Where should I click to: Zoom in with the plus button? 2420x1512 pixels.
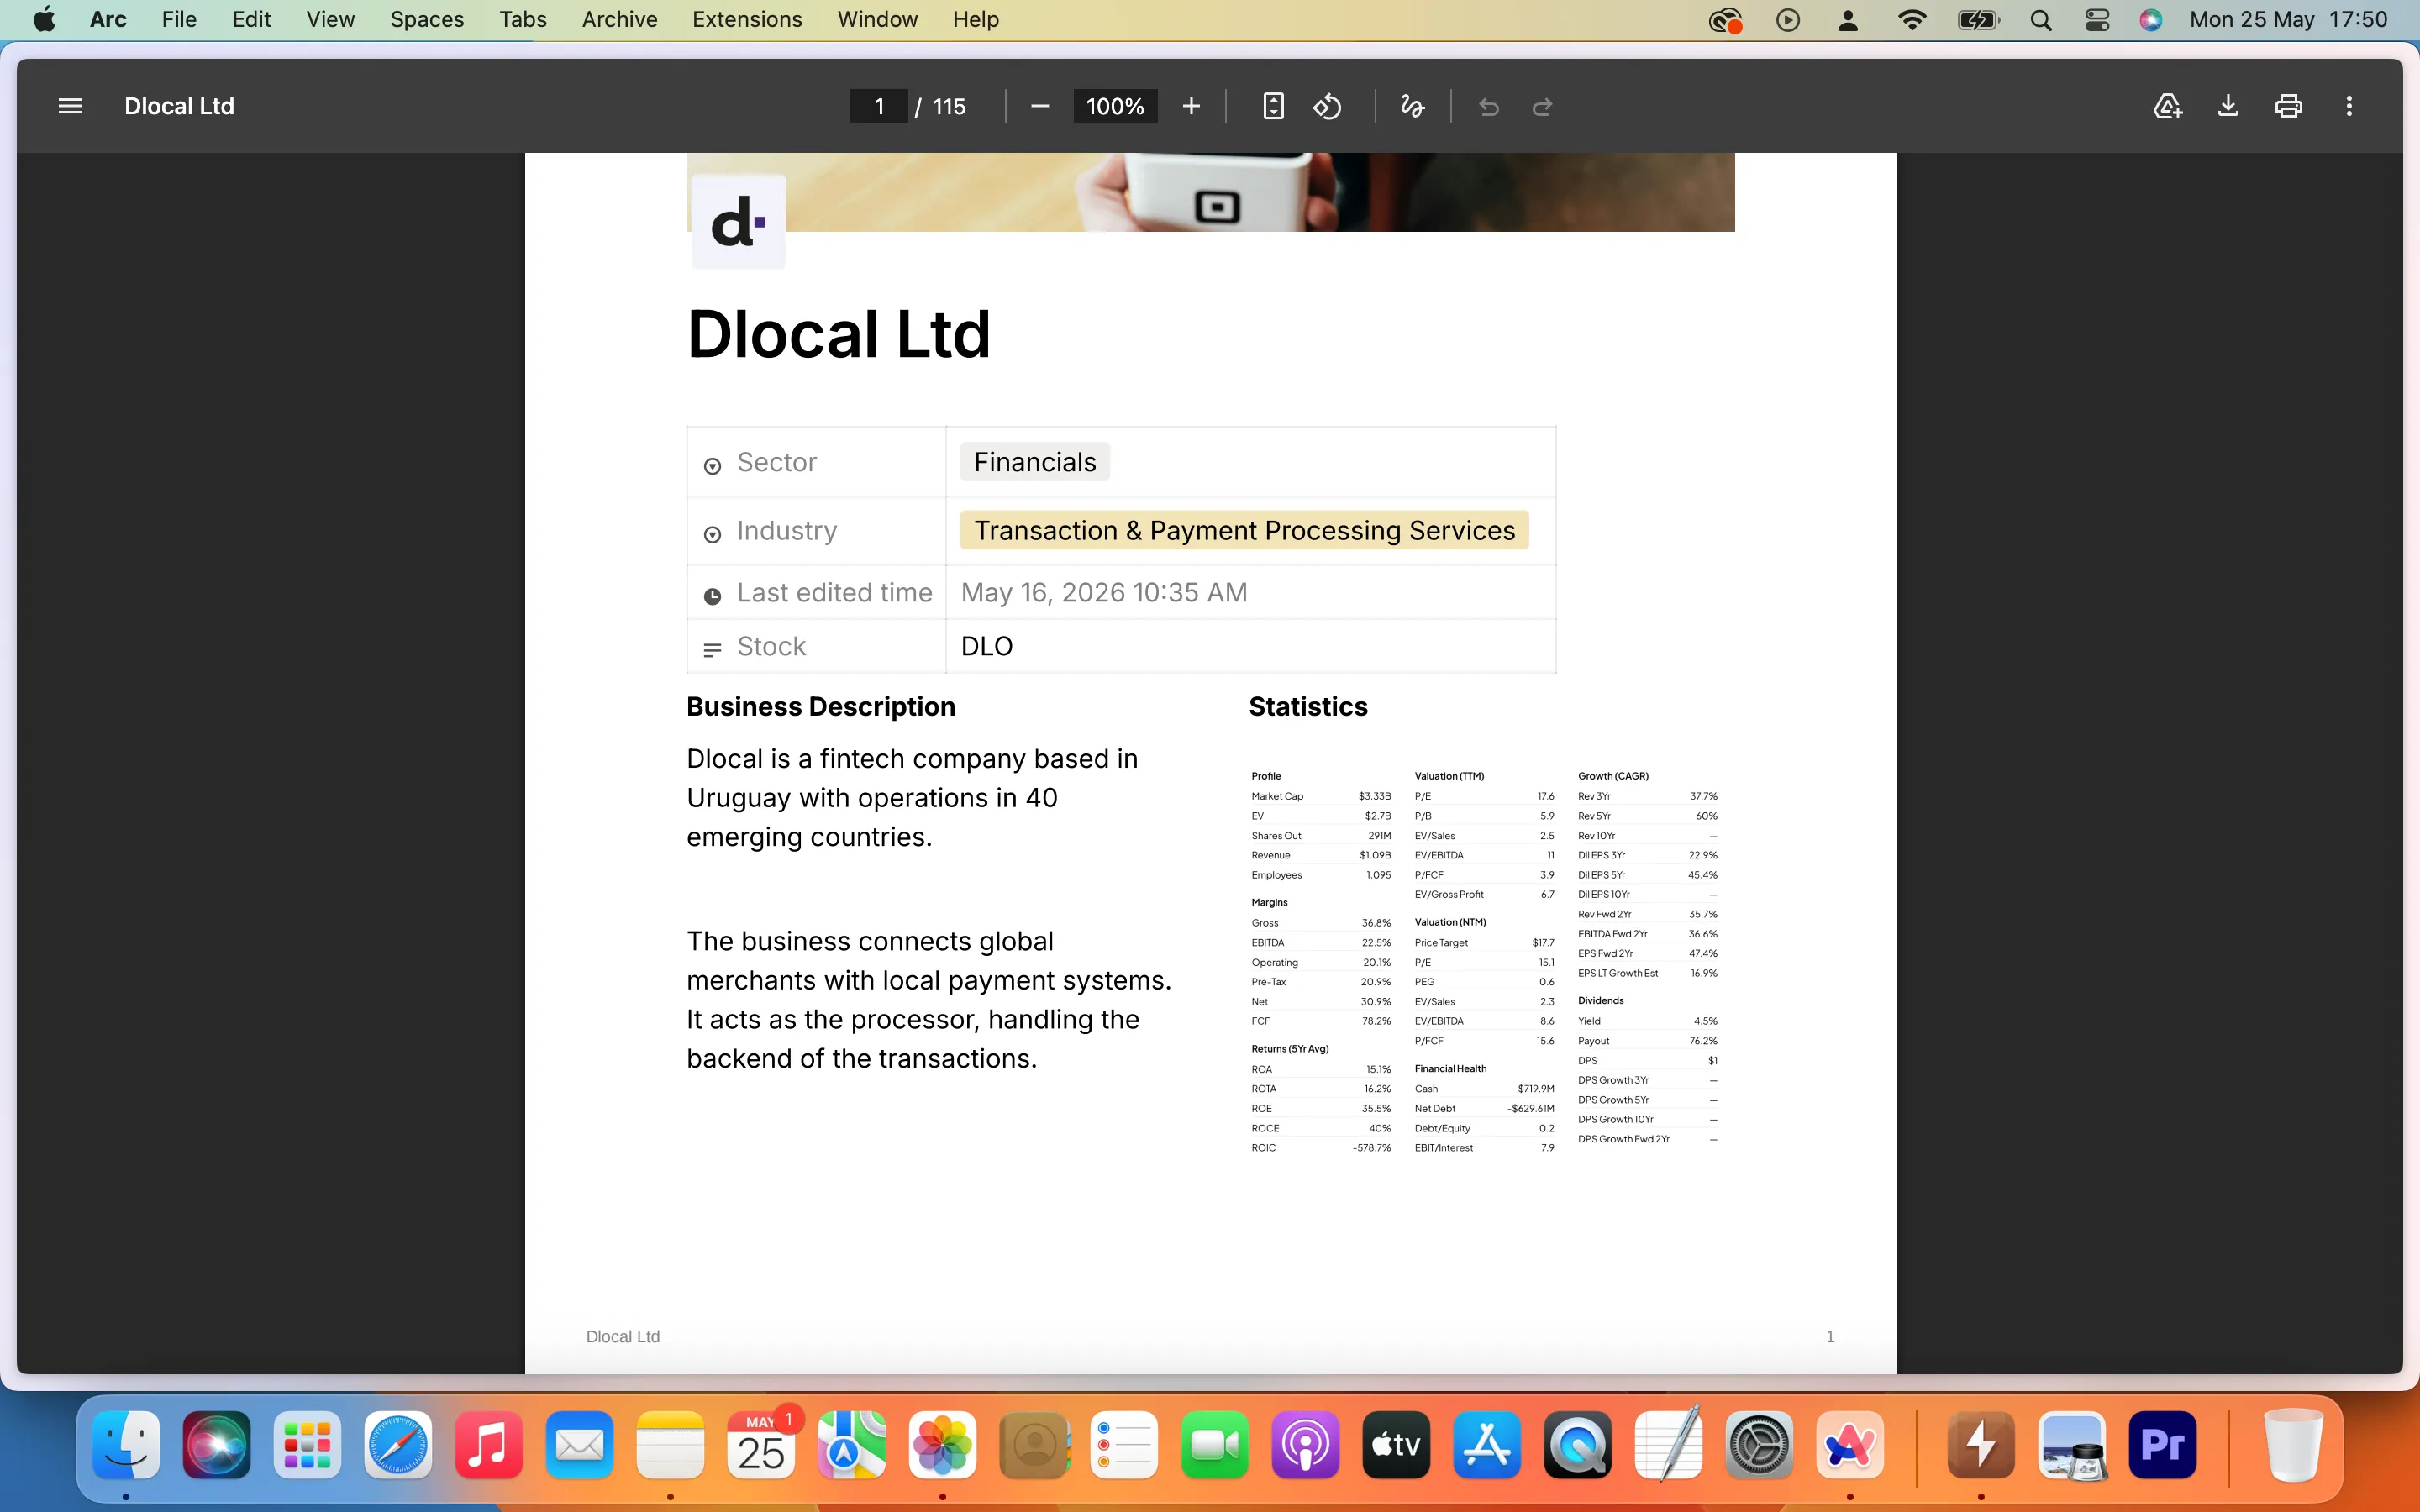(x=1191, y=106)
